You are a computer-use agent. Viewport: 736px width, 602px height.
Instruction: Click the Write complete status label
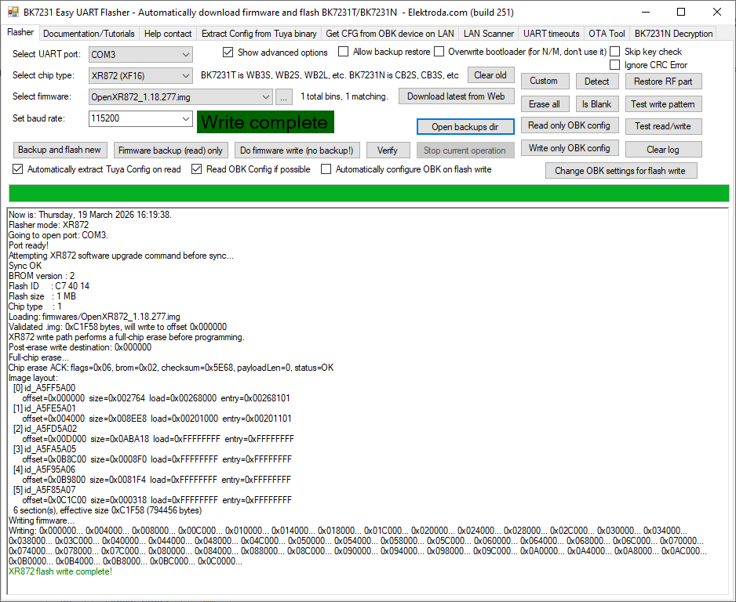tap(265, 122)
